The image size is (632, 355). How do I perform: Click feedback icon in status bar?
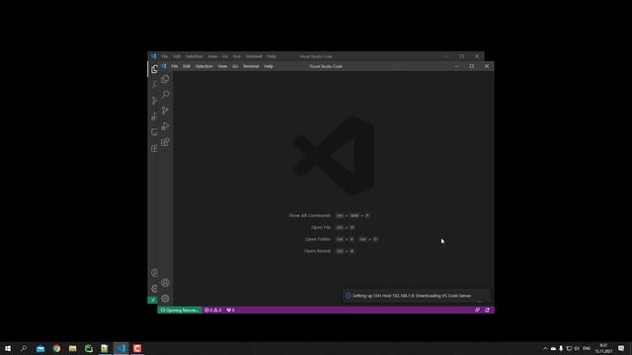tap(477, 310)
